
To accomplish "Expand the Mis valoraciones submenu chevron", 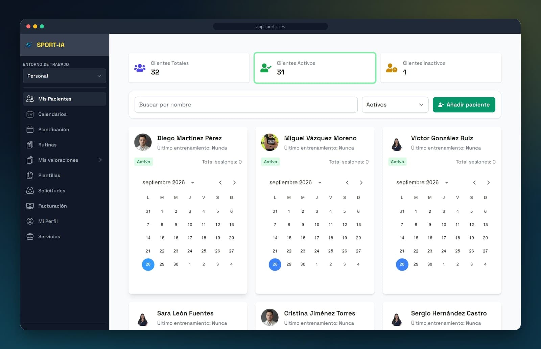I will 100,160.
